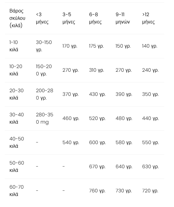Select the '<3 μήνες' column header
This screenshot has height=207, width=174.
(42, 18)
